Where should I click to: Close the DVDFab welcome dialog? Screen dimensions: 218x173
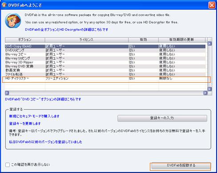pyautogui.click(x=212, y=5)
